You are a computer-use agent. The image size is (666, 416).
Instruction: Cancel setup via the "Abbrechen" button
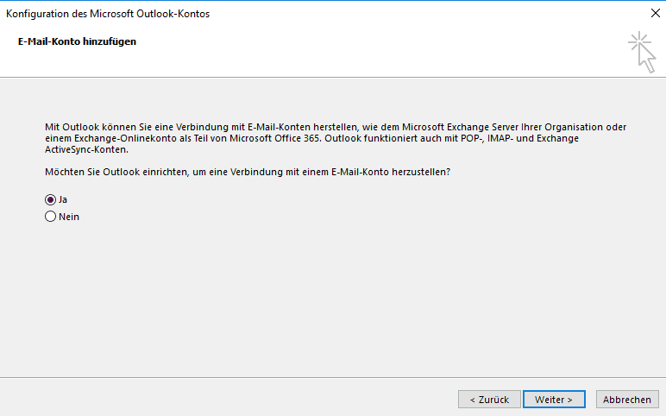click(627, 400)
